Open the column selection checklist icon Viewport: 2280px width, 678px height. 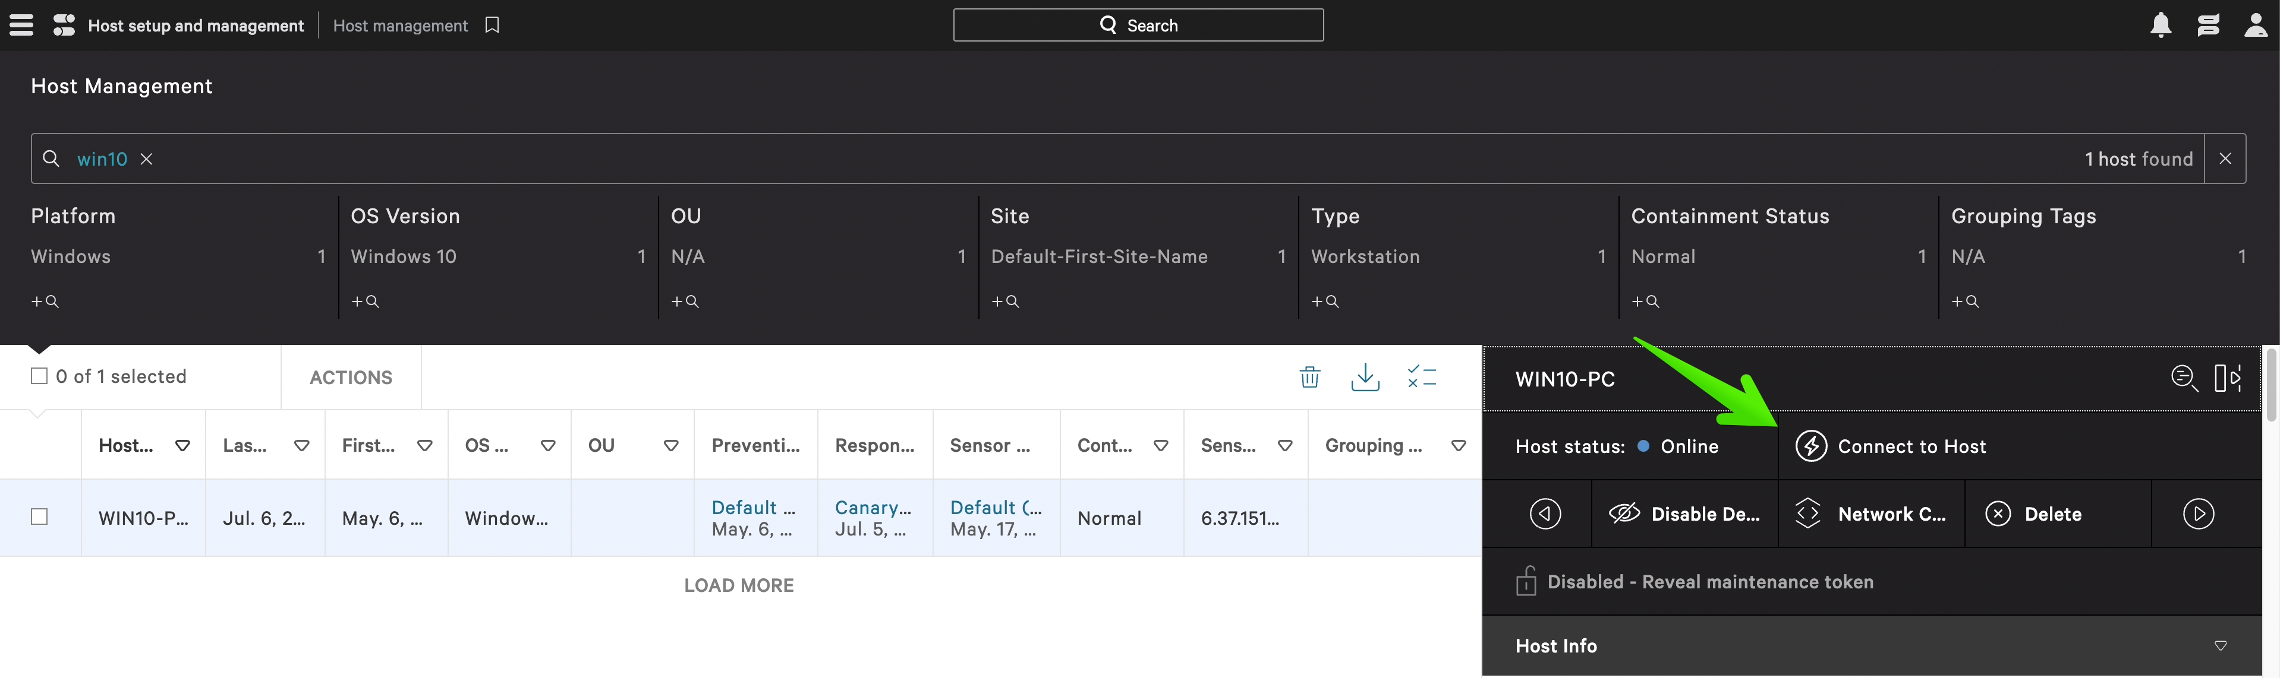(x=1422, y=378)
